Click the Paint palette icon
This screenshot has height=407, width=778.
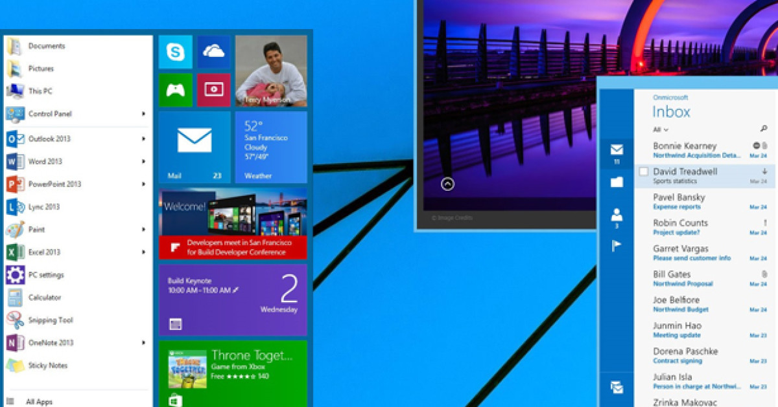(15, 230)
